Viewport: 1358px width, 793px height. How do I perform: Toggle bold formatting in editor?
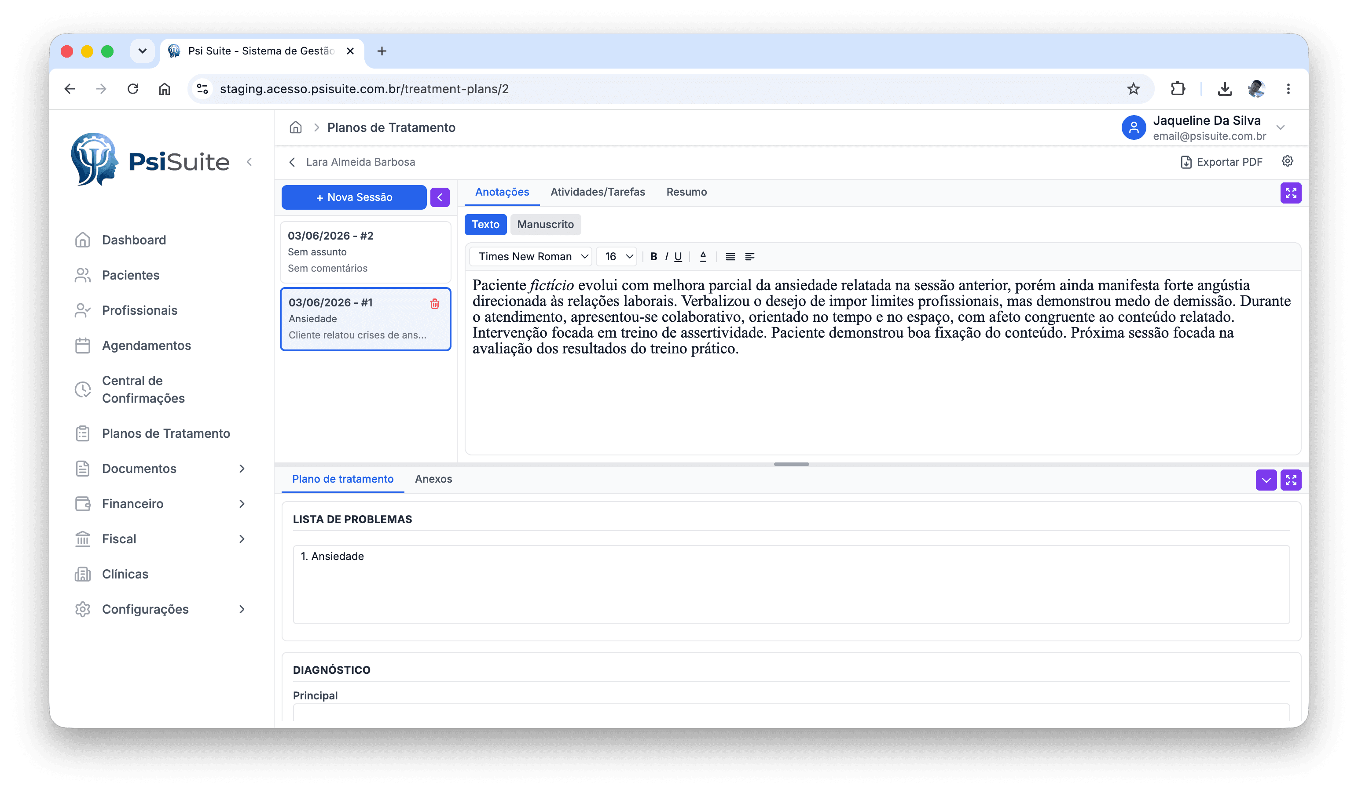tap(653, 256)
